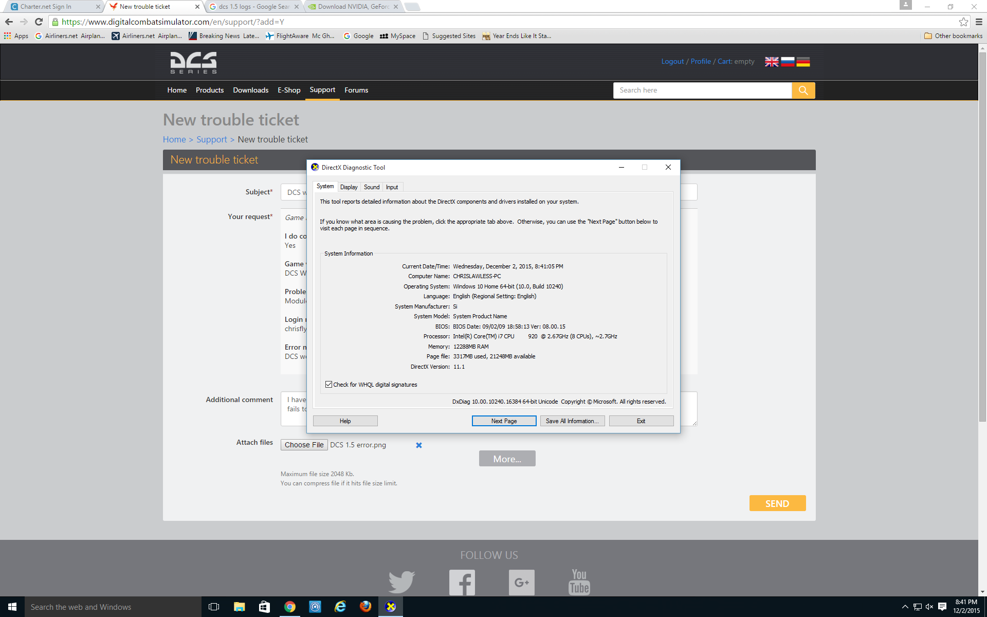Image resolution: width=987 pixels, height=617 pixels.
Task: Click the Search here input field
Action: (x=702, y=90)
